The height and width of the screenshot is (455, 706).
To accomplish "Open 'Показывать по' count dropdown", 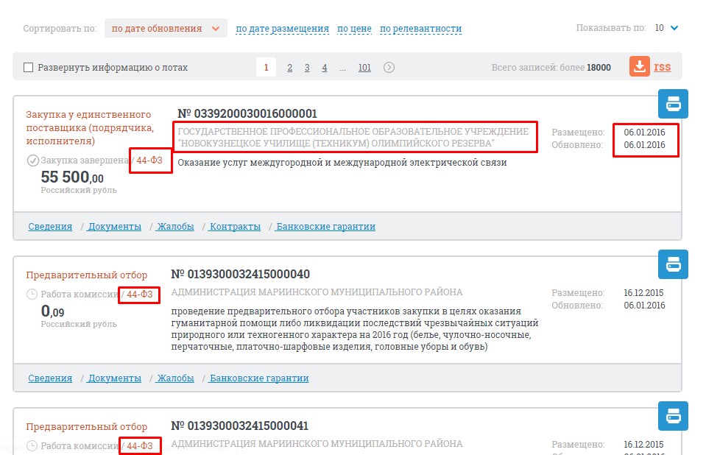I will coord(667,28).
